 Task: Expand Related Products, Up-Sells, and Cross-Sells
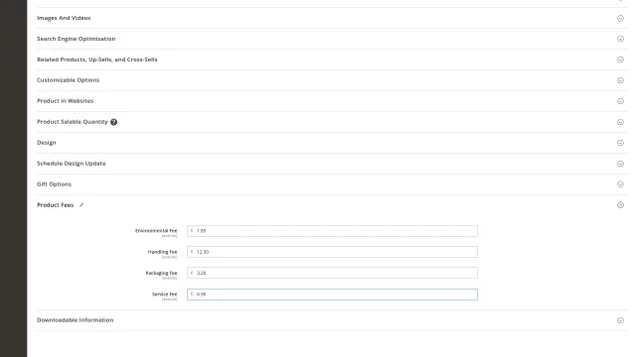coord(620,59)
